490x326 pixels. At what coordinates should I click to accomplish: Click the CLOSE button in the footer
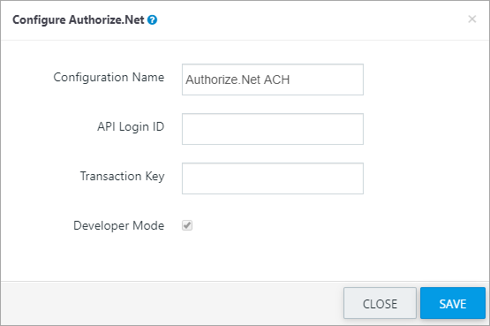380,303
